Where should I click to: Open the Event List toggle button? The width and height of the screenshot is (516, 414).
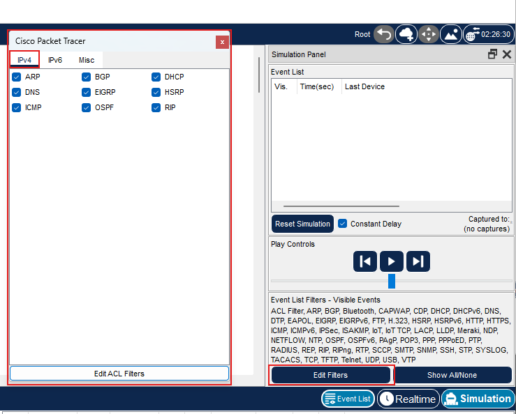(348, 399)
